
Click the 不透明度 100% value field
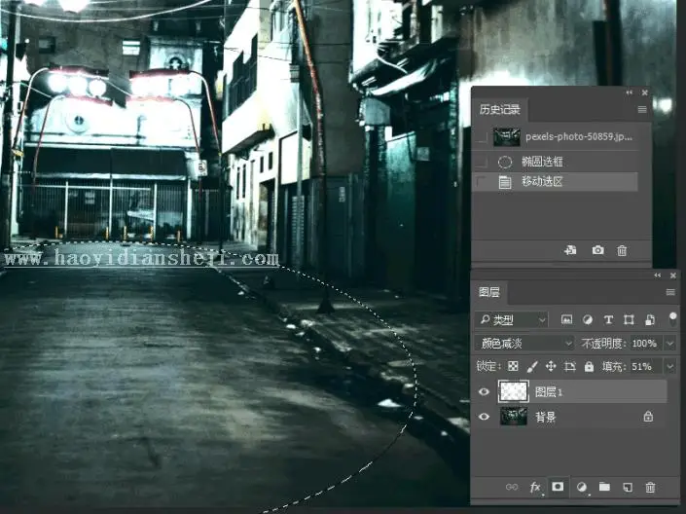point(644,344)
